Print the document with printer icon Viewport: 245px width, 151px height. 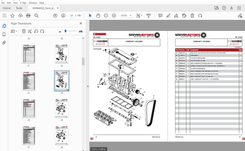click(28, 16)
